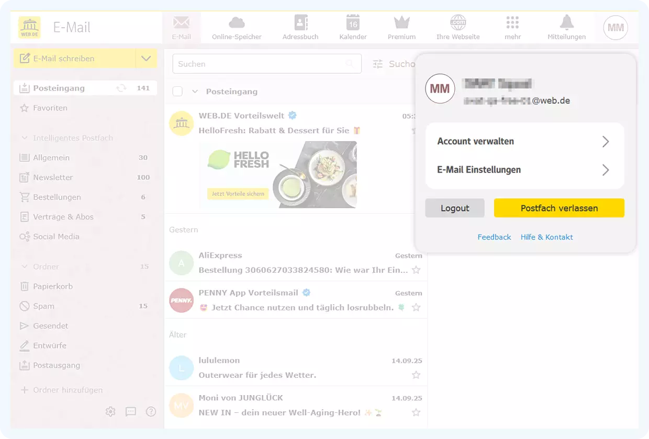Open the Mitteilungen bell icon

566,22
